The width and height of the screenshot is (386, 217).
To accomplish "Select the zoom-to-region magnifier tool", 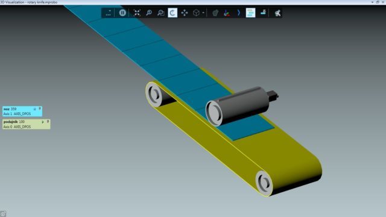I will click(160, 13).
